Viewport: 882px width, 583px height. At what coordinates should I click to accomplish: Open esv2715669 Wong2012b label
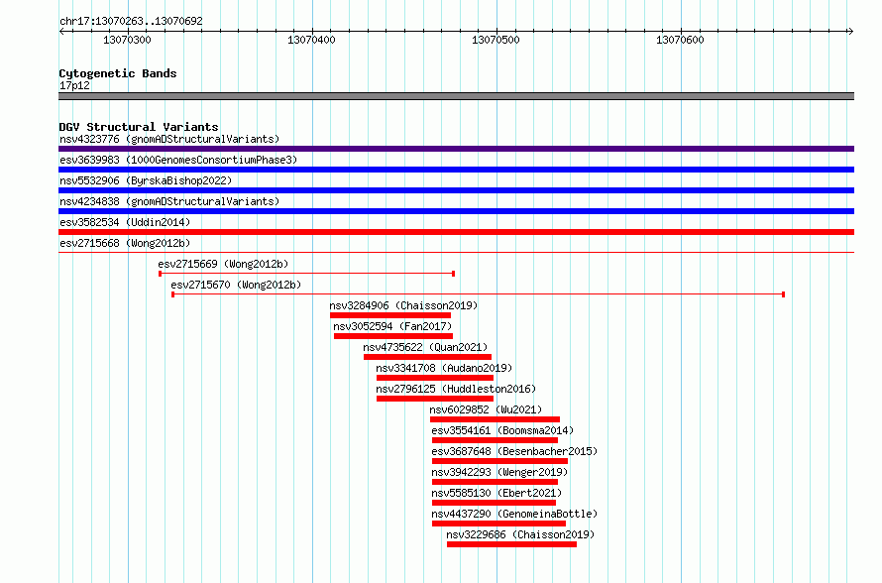tap(223, 264)
